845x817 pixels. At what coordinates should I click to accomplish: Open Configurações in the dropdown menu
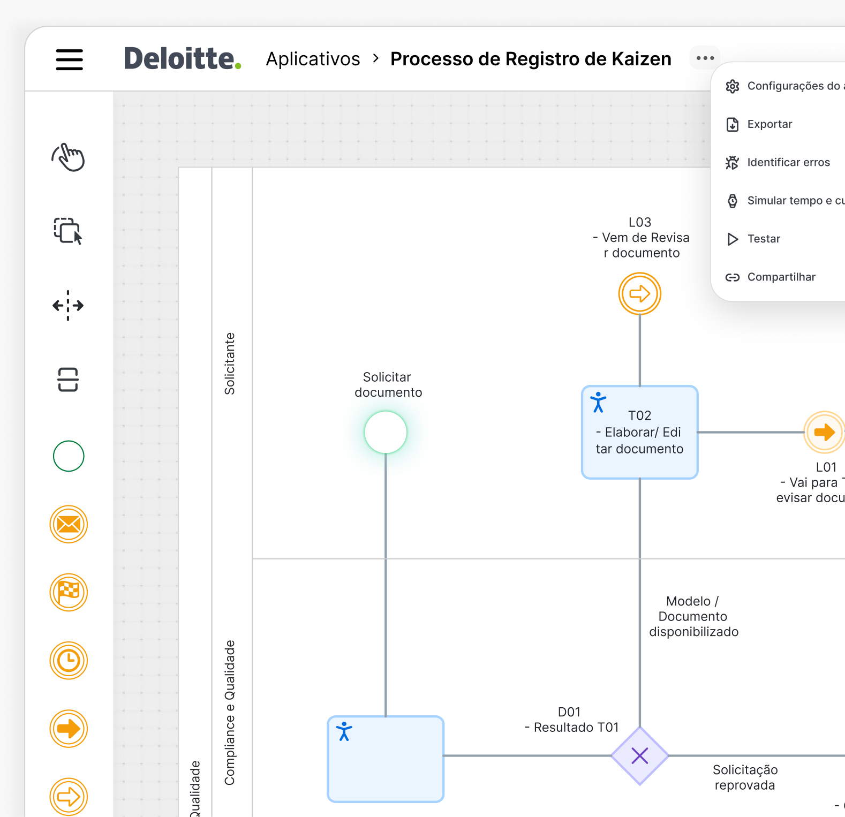click(x=793, y=86)
